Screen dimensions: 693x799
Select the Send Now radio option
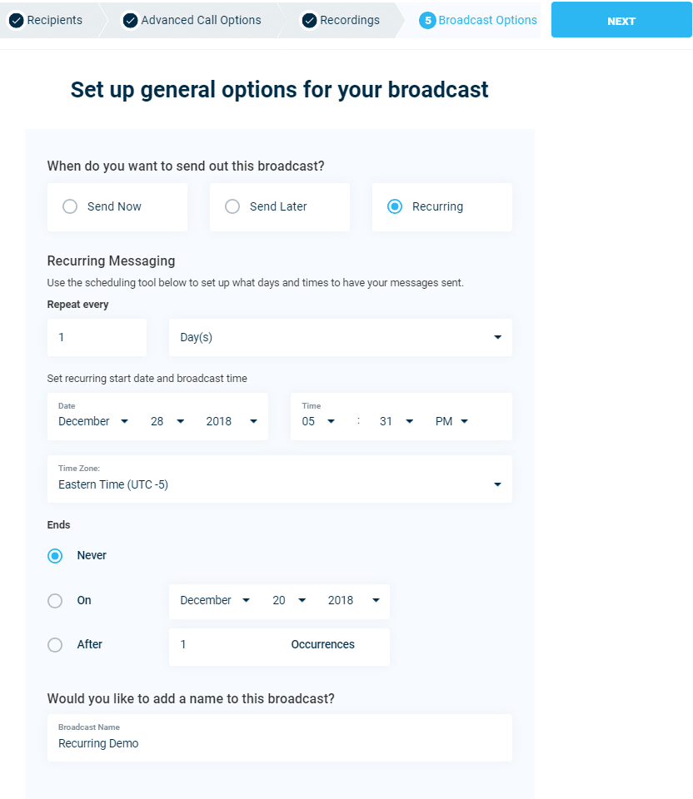click(x=71, y=206)
